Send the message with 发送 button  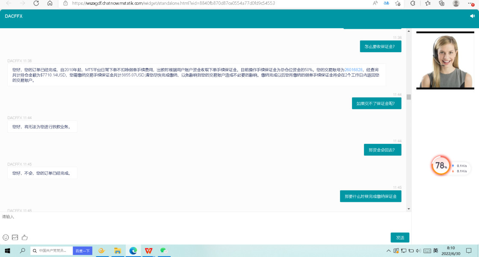coord(400,238)
